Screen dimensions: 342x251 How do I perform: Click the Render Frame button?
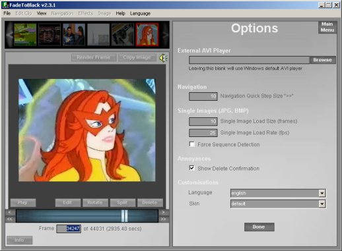[x=94, y=57]
